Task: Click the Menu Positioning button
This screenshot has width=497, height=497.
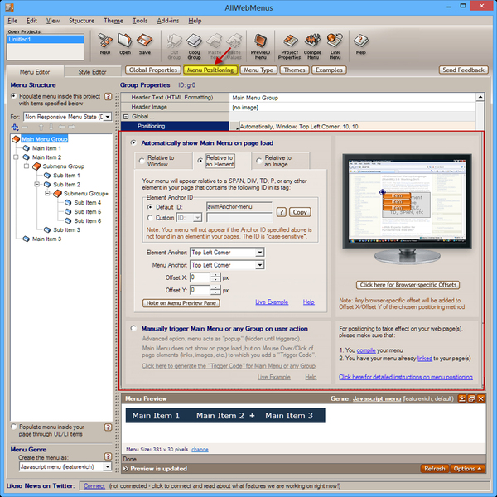Action: (x=210, y=70)
